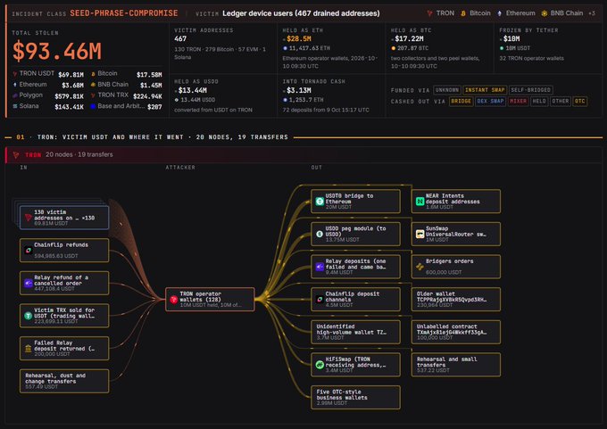This screenshot has width=607, height=429.
Task: Open the Five OTC-style business wallets node
Action: point(355,397)
